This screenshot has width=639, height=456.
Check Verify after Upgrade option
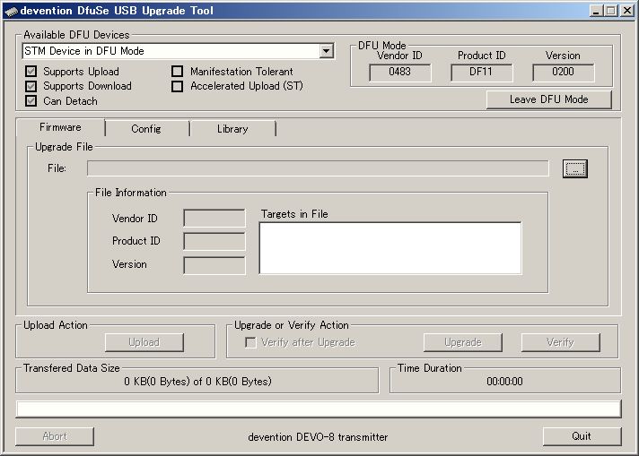coord(250,342)
